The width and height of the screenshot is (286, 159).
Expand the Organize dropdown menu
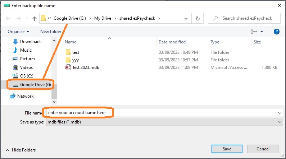18,32
